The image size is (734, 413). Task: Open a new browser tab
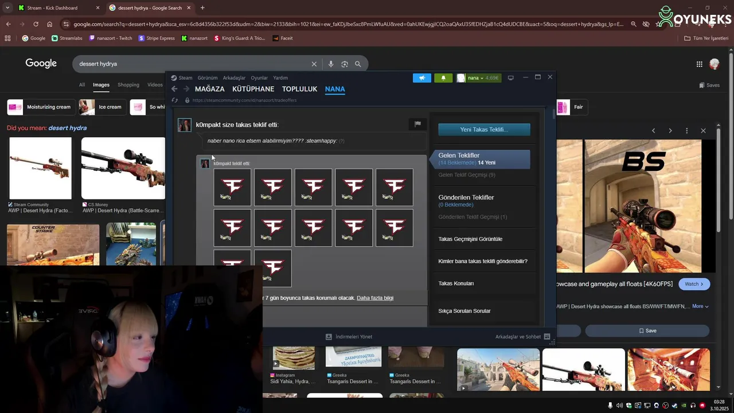202,8
